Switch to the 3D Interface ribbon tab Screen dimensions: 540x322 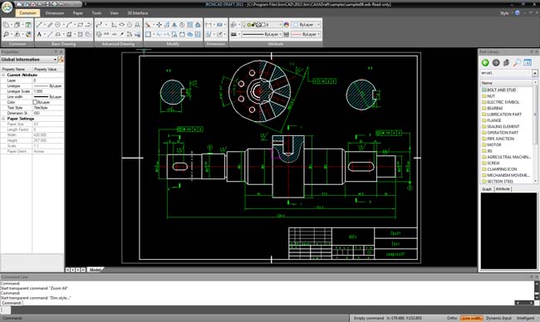[x=138, y=13]
